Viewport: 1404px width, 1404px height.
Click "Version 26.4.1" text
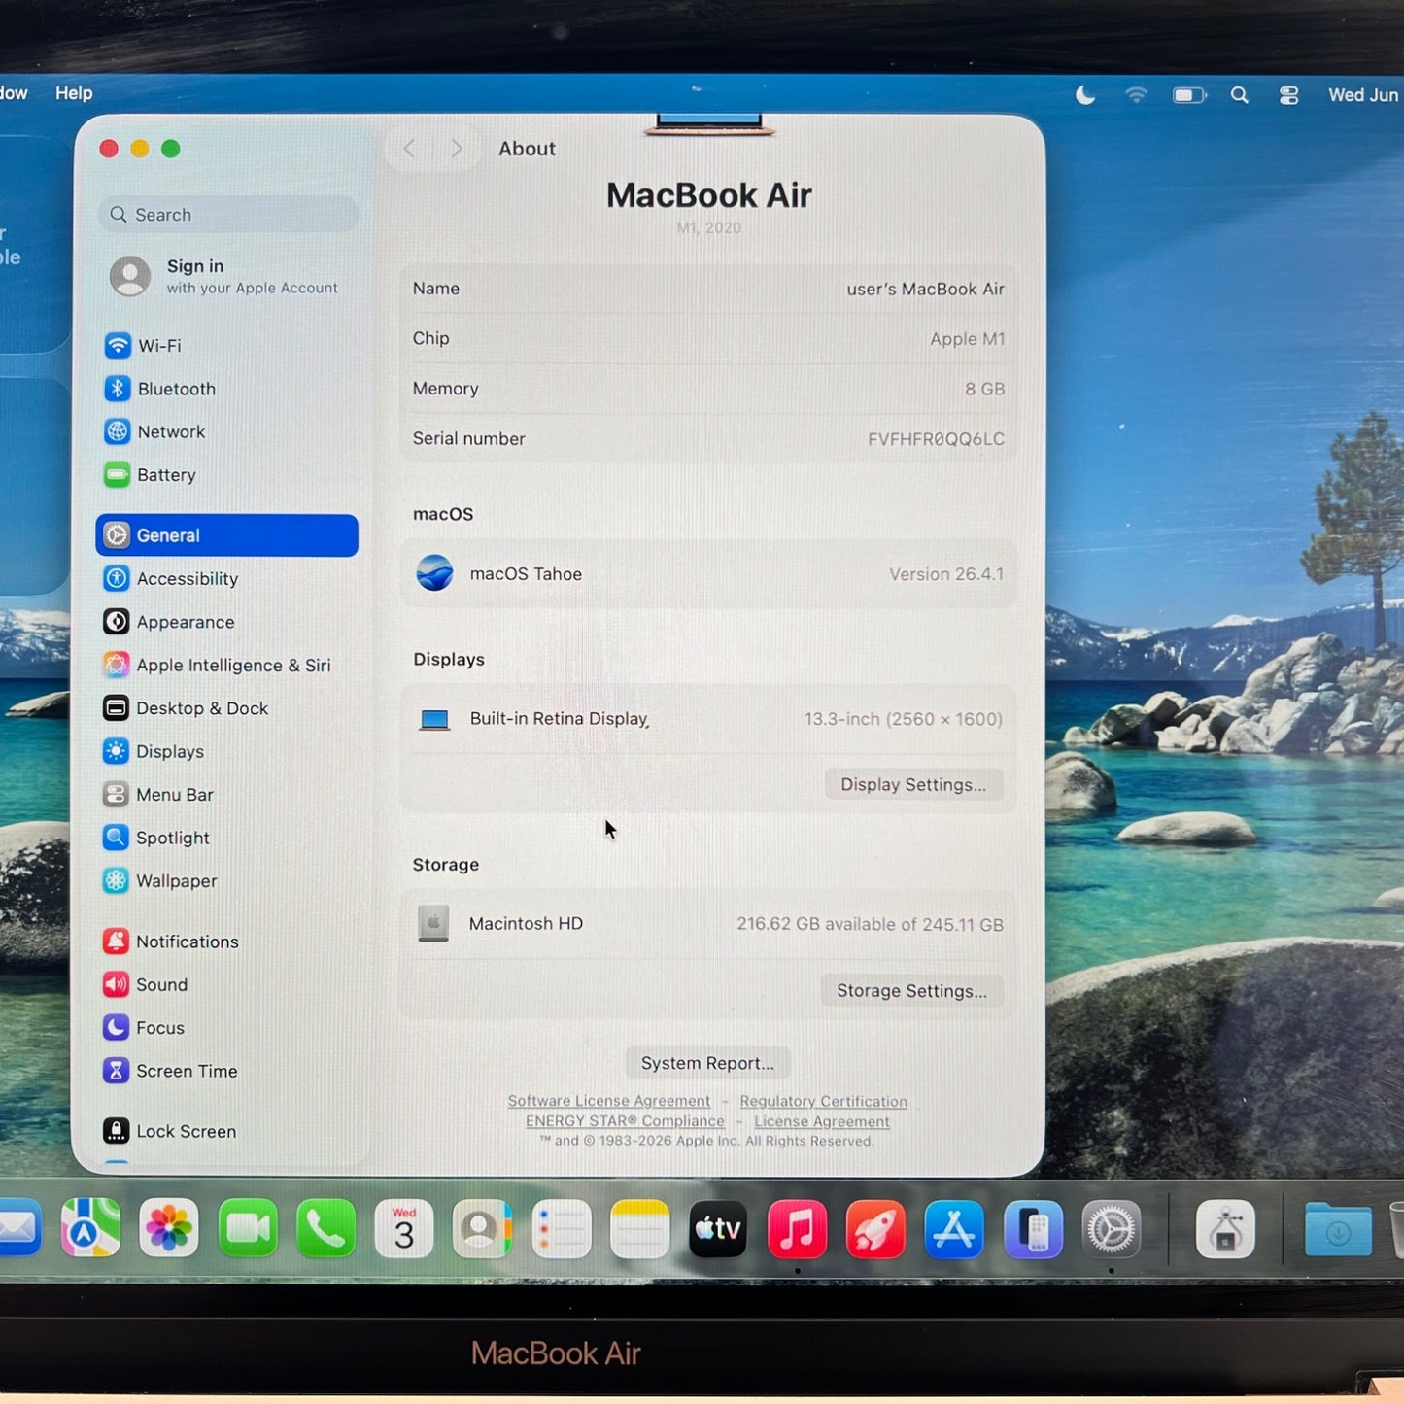[946, 574]
